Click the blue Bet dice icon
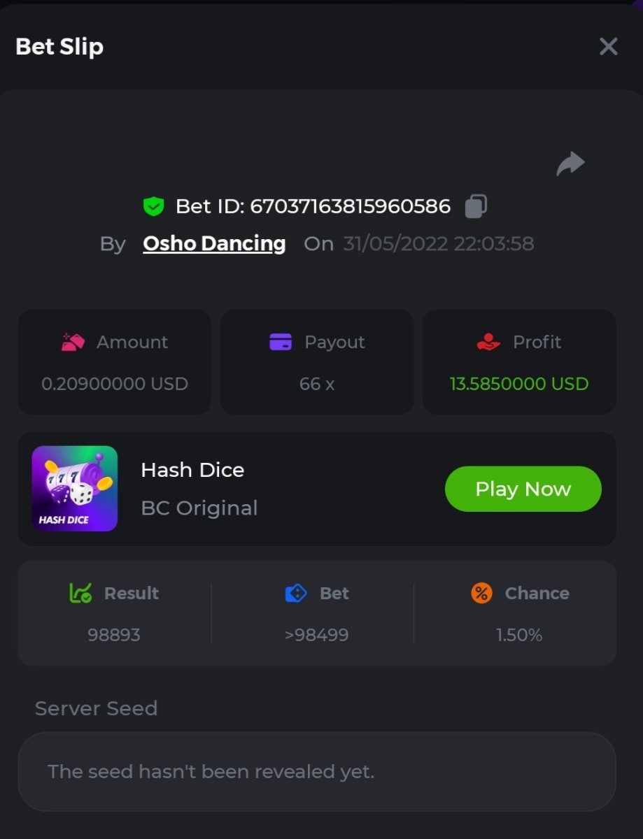The height and width of the screenshot is (839, 643). coord(297,594)
